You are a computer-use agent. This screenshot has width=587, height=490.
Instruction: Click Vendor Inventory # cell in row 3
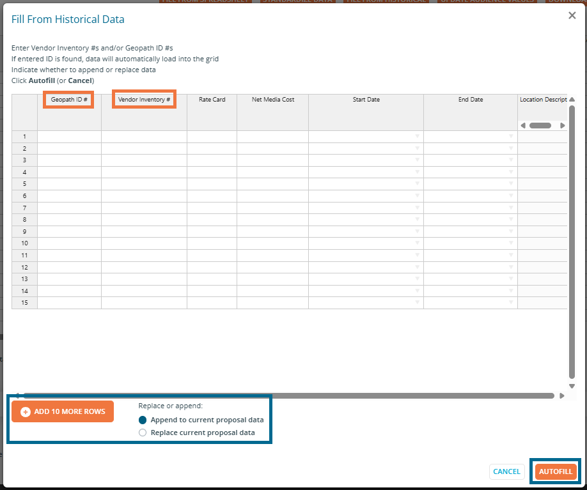click(144, 160)
